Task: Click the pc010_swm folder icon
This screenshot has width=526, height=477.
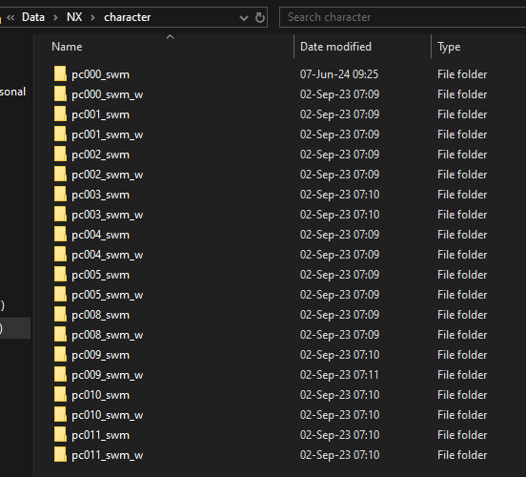Action: (60, 395)
